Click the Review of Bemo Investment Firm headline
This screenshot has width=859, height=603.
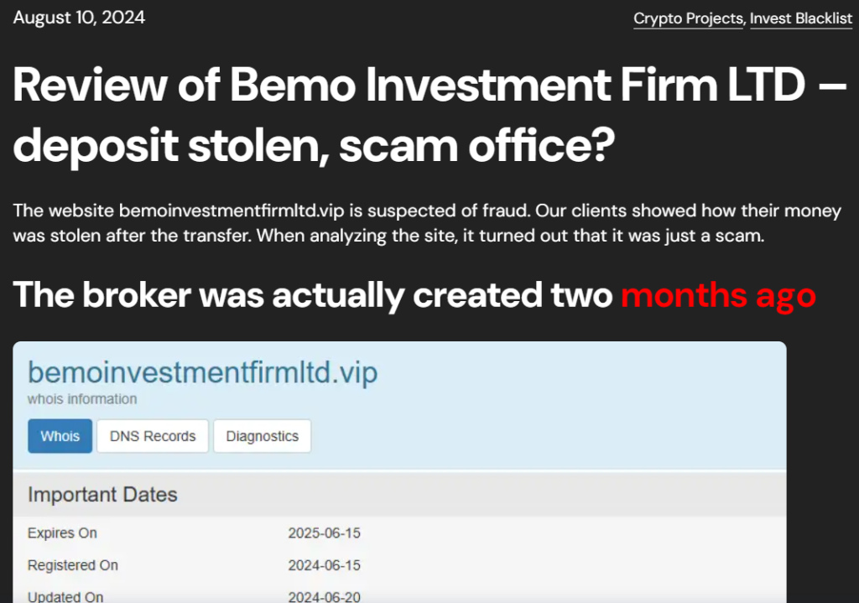429,114
